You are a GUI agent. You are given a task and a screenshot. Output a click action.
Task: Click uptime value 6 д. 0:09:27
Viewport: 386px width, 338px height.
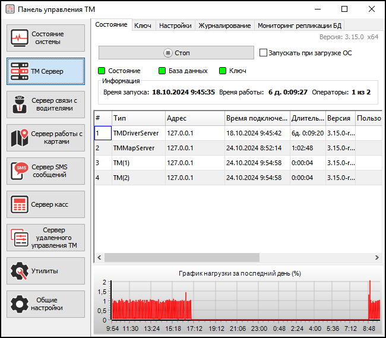tap(288, 92)
